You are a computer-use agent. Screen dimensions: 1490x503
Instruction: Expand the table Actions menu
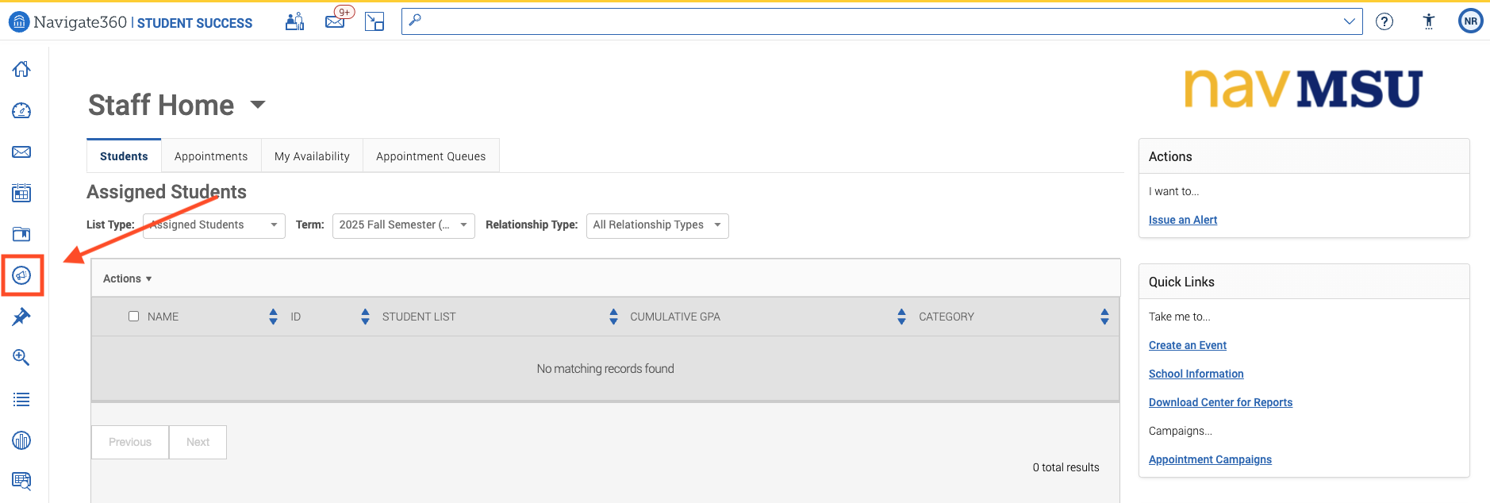coord(127,278)
